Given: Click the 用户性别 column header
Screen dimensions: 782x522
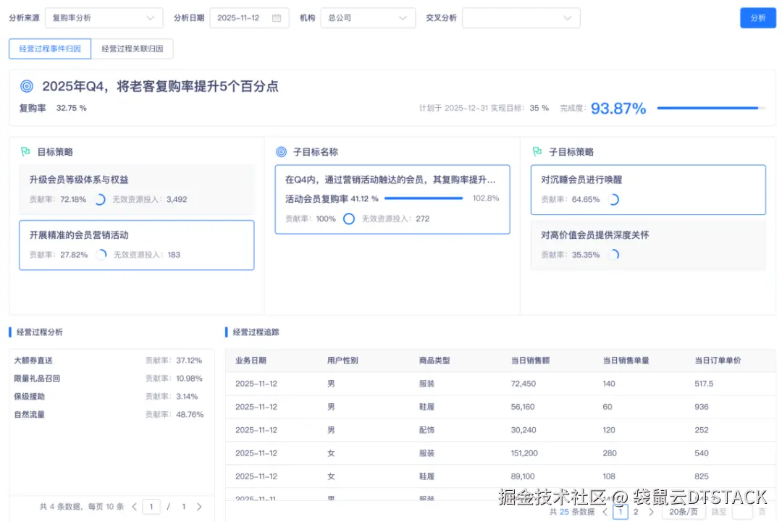Looking at the screenshot, I should (x=342, y=361).
